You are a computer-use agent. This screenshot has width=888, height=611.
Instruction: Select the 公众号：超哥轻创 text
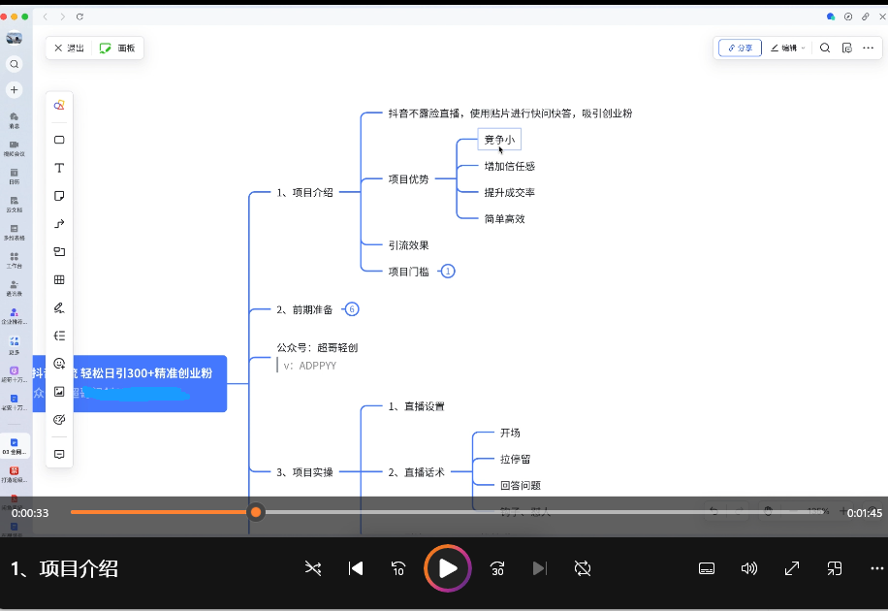point(317,347)
